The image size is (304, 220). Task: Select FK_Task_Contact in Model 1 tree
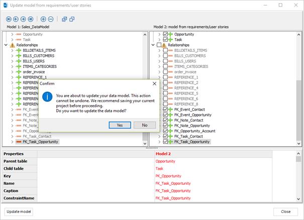click(37, 136)
